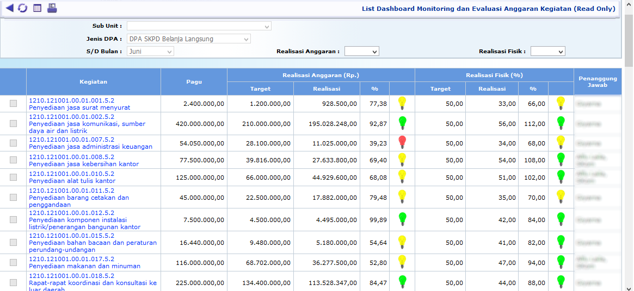Click the print icon in toolbar

pyautogui.click(x=52, y=8)
